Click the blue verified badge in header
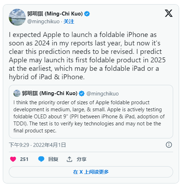183x187 pixels. [87, 14]
